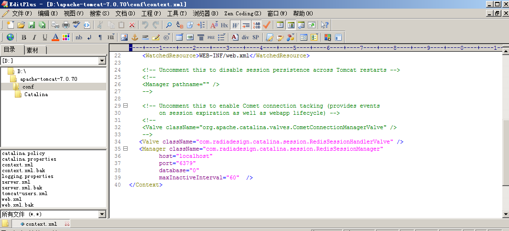Click the coffee cup script icon
The width and height of the screenshot is (509, 231).
[x=280, y=37]
